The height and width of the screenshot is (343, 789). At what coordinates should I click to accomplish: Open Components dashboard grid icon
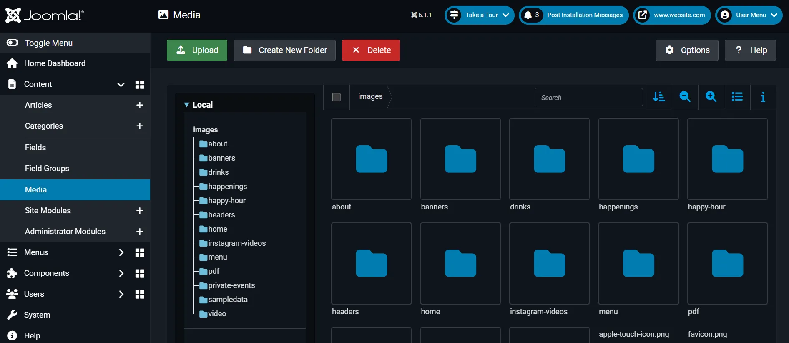pyautogui.click(x=140, y=273)
